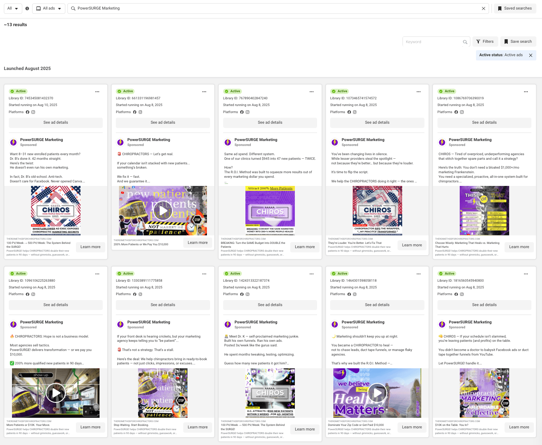Click the info icon beside the All dropdown
The width and height of the screenshot is (542, 445).
[27, 8]
